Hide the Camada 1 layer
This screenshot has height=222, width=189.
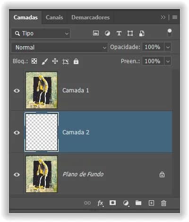[17, 90]
